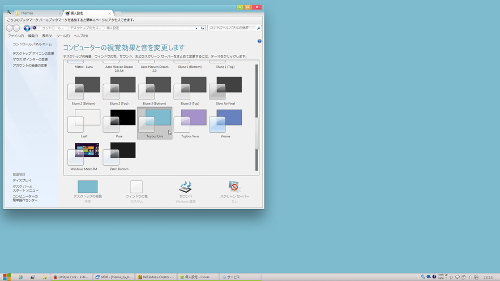Viewport: 500px width, 281px height.
Task: Switch to the Themes tab
Action: pyautogui.click(x=37, y=13)
